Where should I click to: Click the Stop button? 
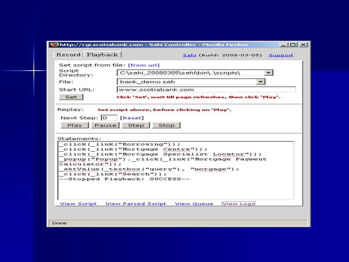[x=167, y=125]
